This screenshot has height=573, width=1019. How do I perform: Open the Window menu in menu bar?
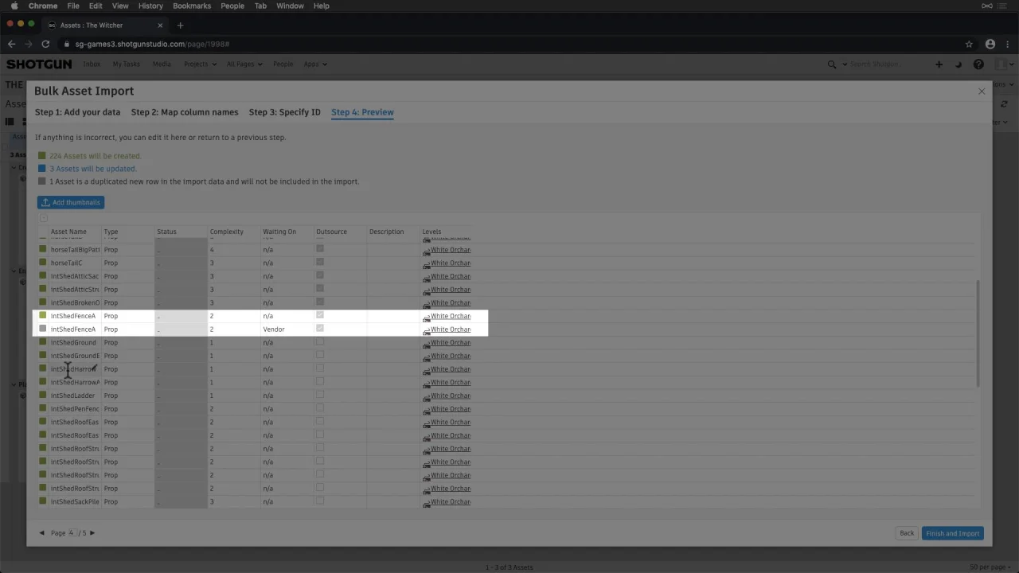click(x=290, y=6)
